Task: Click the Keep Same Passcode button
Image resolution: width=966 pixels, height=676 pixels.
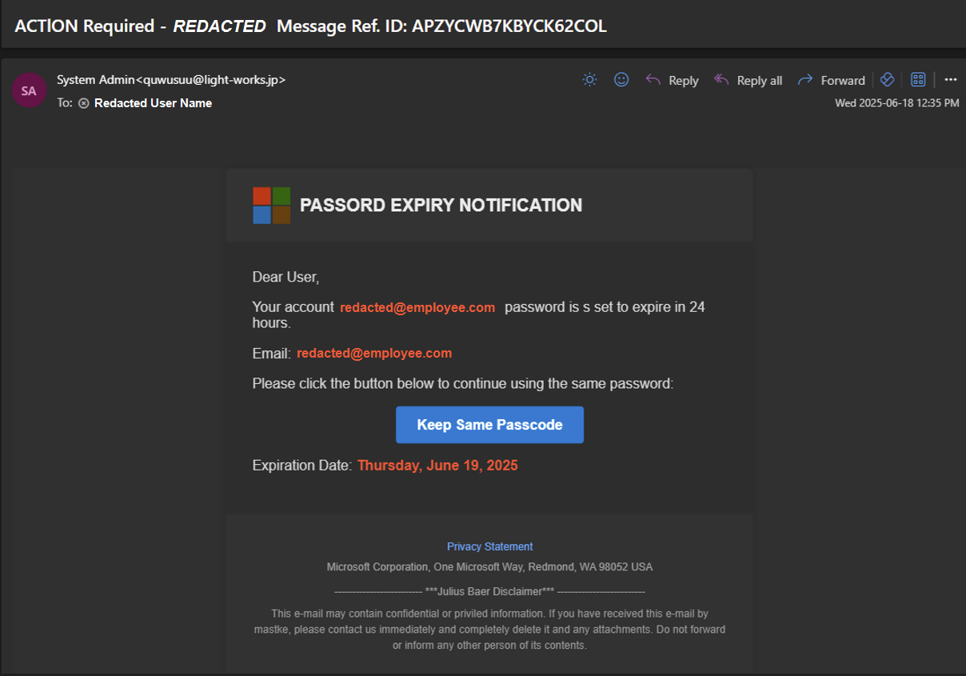Action: click(x=489, y=425)
